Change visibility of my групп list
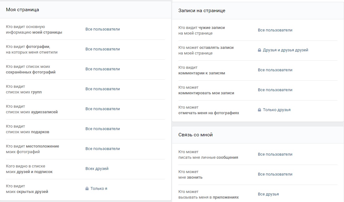 [103, 89]
